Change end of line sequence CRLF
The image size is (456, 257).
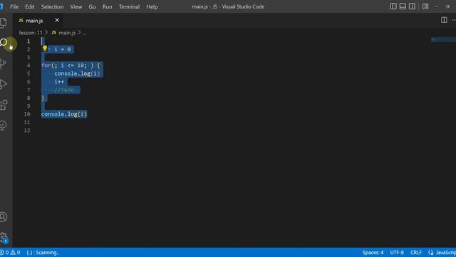coord(416,252)
